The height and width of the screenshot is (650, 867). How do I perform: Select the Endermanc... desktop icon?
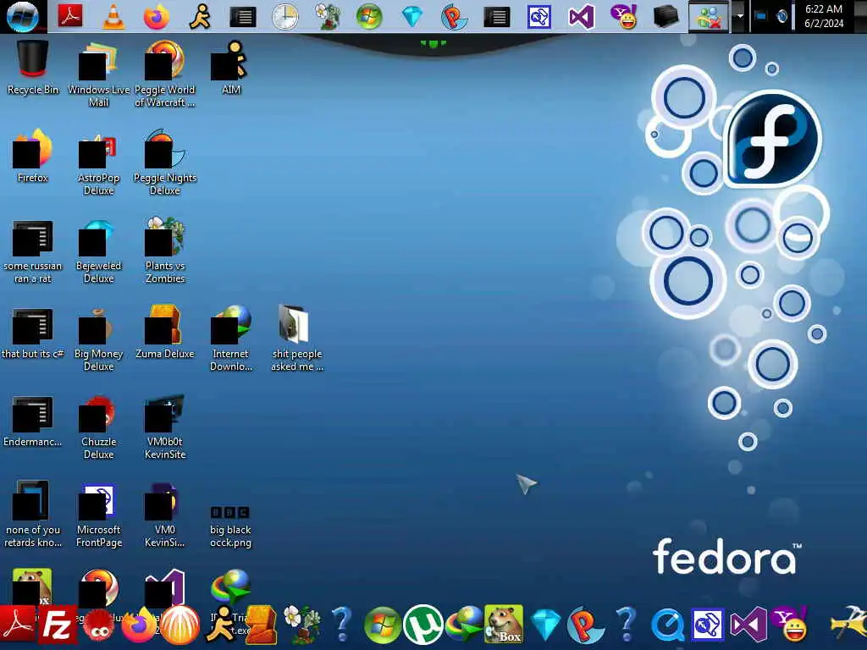pos(33,421)
